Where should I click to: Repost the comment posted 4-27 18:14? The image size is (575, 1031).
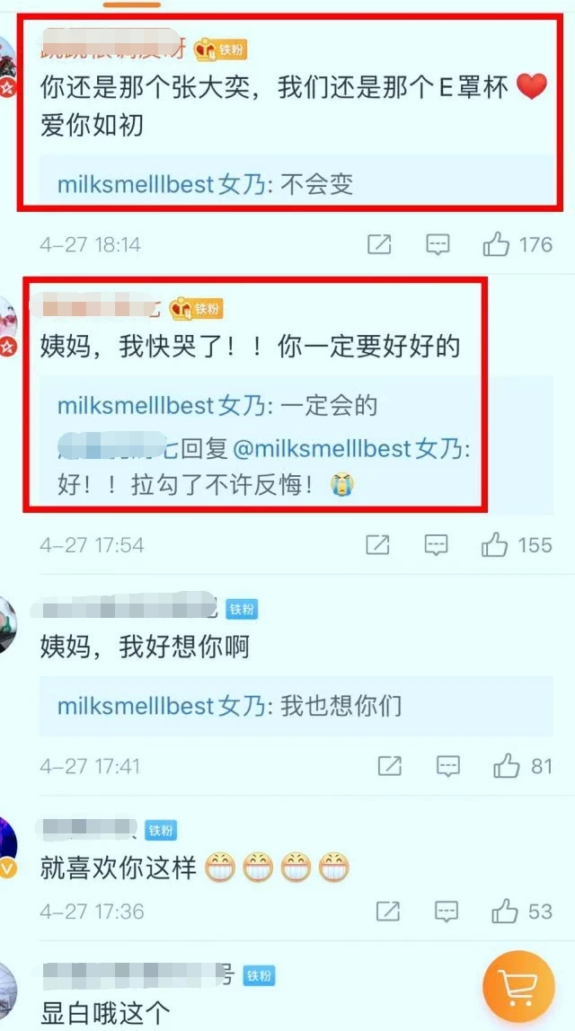point(379,244)
